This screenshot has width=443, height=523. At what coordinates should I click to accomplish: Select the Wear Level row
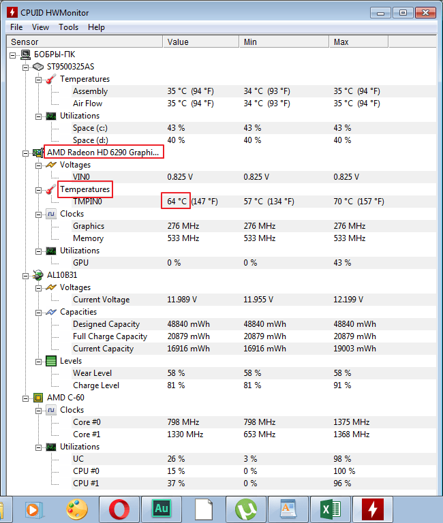click(x=254, y=373)
